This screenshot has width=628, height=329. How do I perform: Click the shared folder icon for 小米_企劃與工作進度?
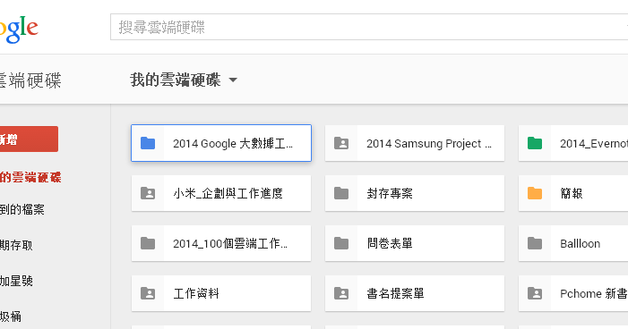click(x=148, y=193)
